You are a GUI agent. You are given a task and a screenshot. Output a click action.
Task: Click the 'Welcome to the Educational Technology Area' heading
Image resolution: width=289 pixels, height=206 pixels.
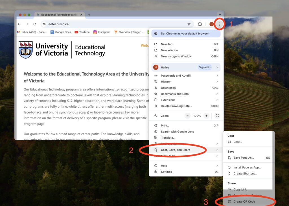(x=86, y=77)
